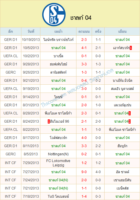Open home team ฮอฟเฟ่นไฮม์
Viewport: 140px width, 200px height.
58,64
